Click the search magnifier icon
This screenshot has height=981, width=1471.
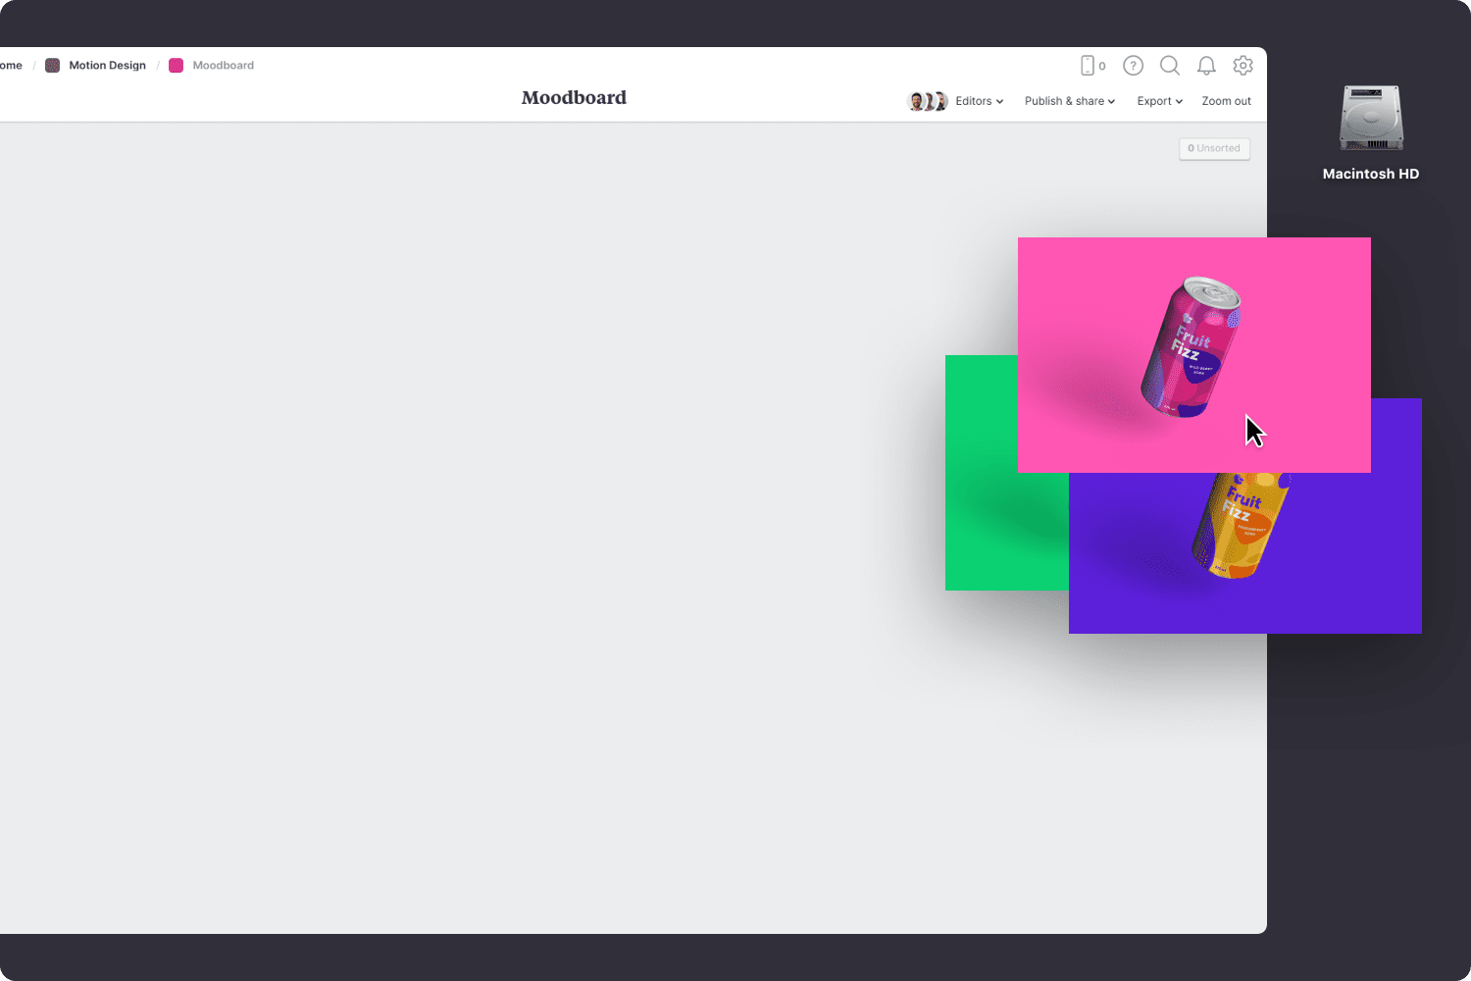[1170, 65]
